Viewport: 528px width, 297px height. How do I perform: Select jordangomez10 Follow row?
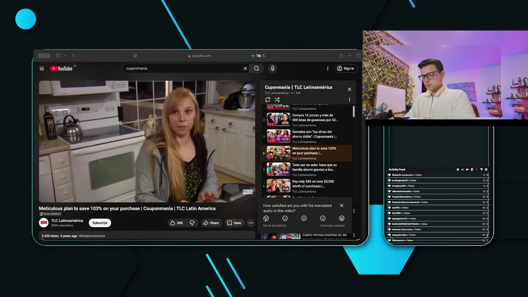coord(438,180)
